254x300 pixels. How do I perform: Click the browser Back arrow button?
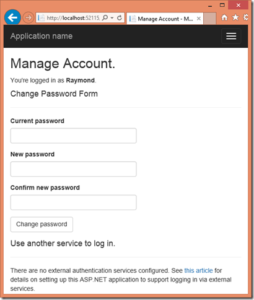[x=12, y=17]
